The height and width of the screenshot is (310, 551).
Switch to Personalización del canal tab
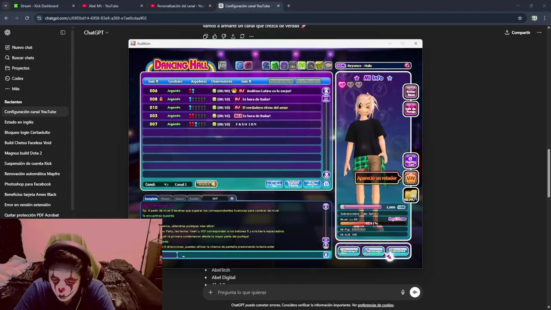pyautogui.click(x=181, y=6)
